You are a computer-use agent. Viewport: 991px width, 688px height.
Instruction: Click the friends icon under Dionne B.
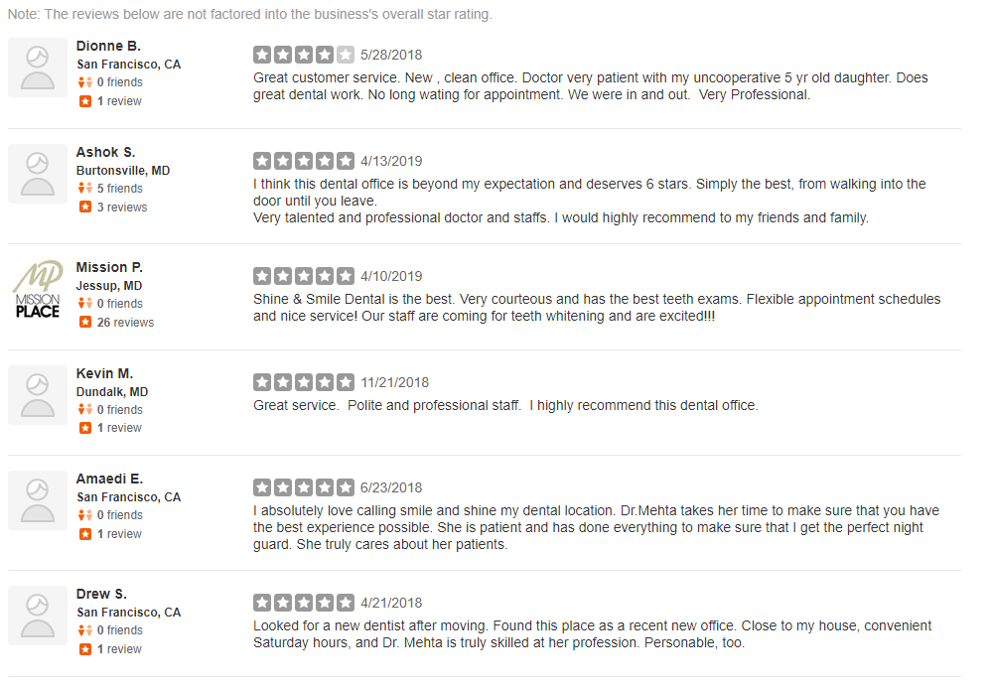tap(85, 82)
